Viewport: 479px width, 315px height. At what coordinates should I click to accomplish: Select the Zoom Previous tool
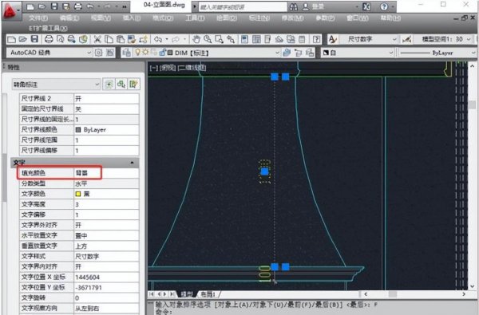pos(231,39)
